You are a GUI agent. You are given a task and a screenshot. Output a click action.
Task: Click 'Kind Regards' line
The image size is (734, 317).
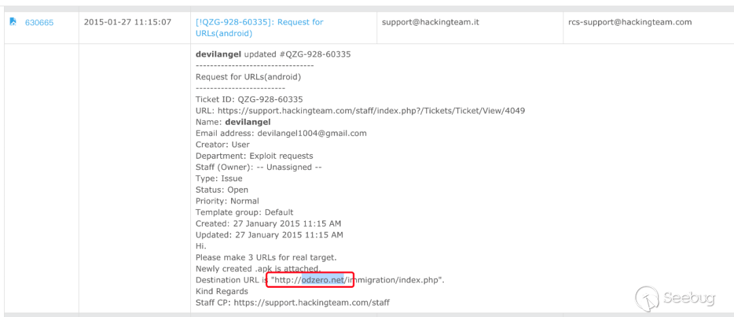click(x=222, y=291)
